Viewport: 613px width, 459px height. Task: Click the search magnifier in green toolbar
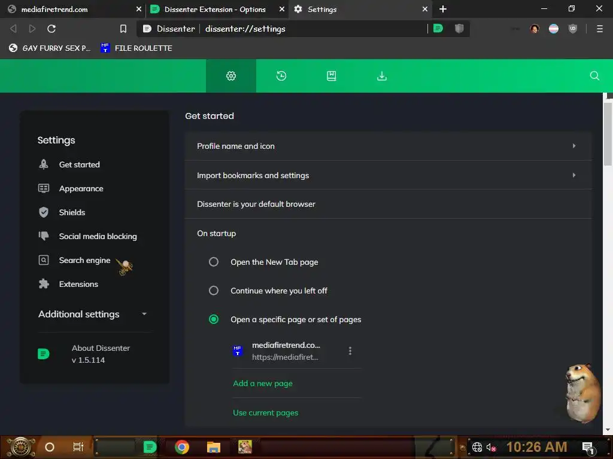pos(594,76)
